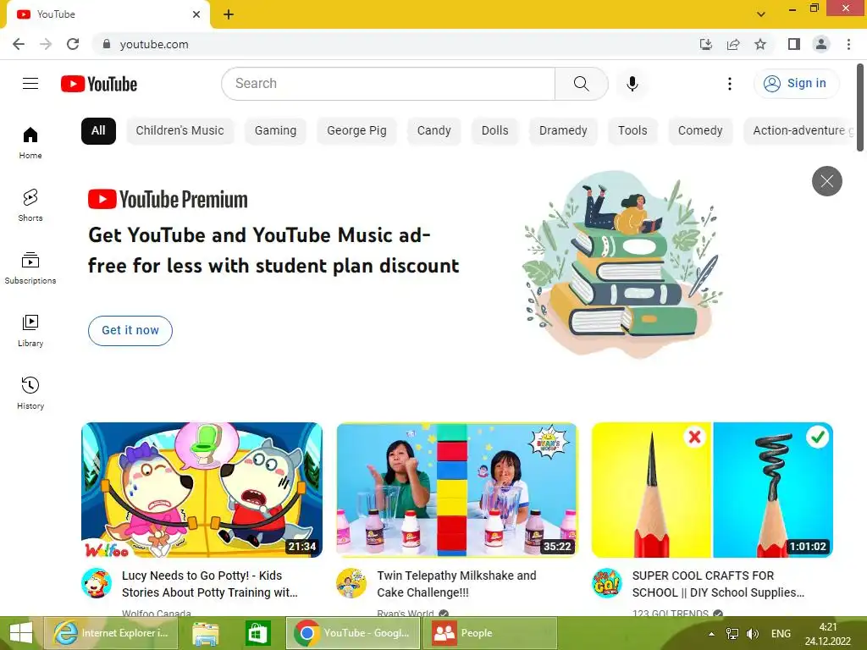The image size is (867, 650).
Task: Go back with the browser back arrow
Action: [19, 44]
